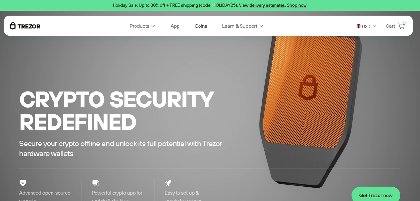Click the Crypto Security Redefined headline
420x201 pixels.
116,111
